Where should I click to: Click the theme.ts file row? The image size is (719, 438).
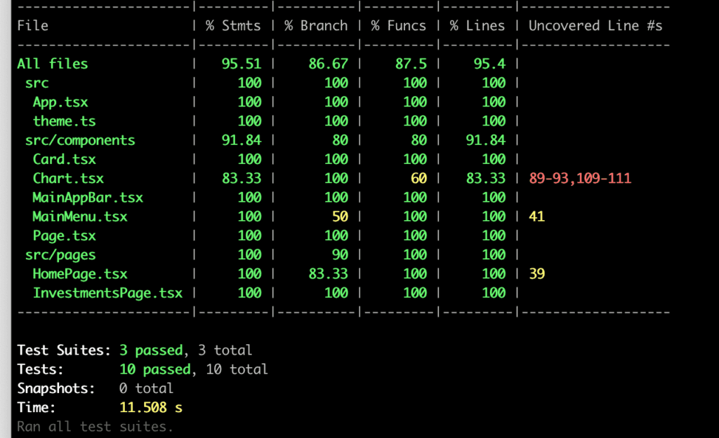click(64, 121)
